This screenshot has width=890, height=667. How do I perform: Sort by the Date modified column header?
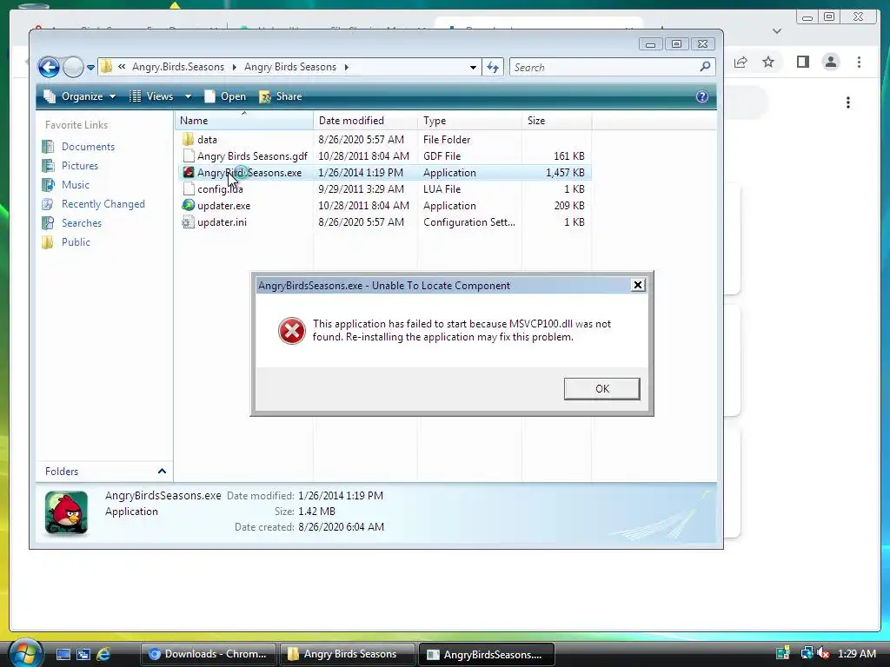365,120
